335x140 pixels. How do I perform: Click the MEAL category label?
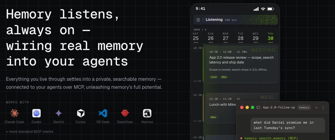pos(268,97)
